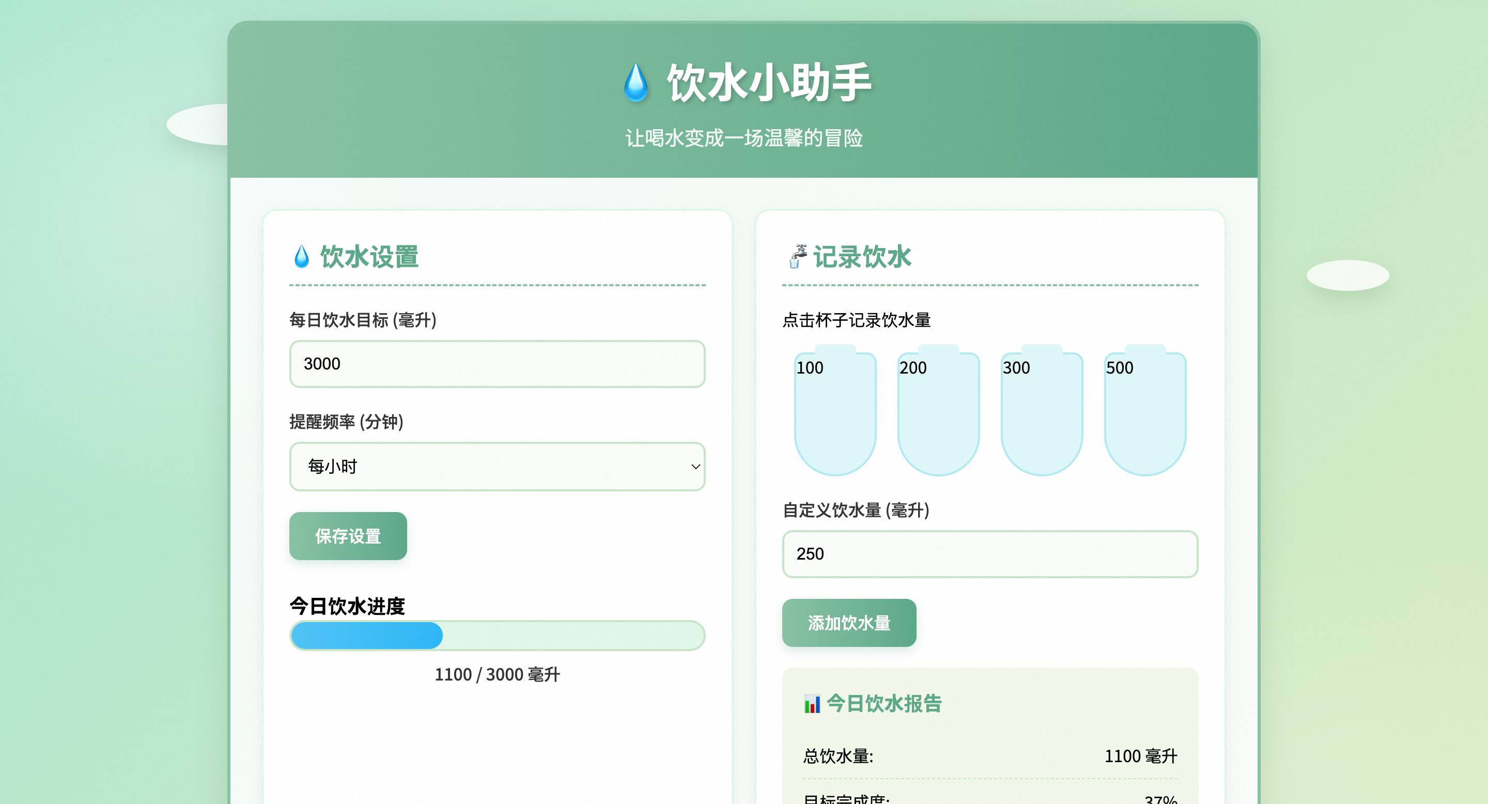This screenshot has width=1488, height=804.
Task: Click the water drop icon beside 饮水小助手
Action: 636,83
